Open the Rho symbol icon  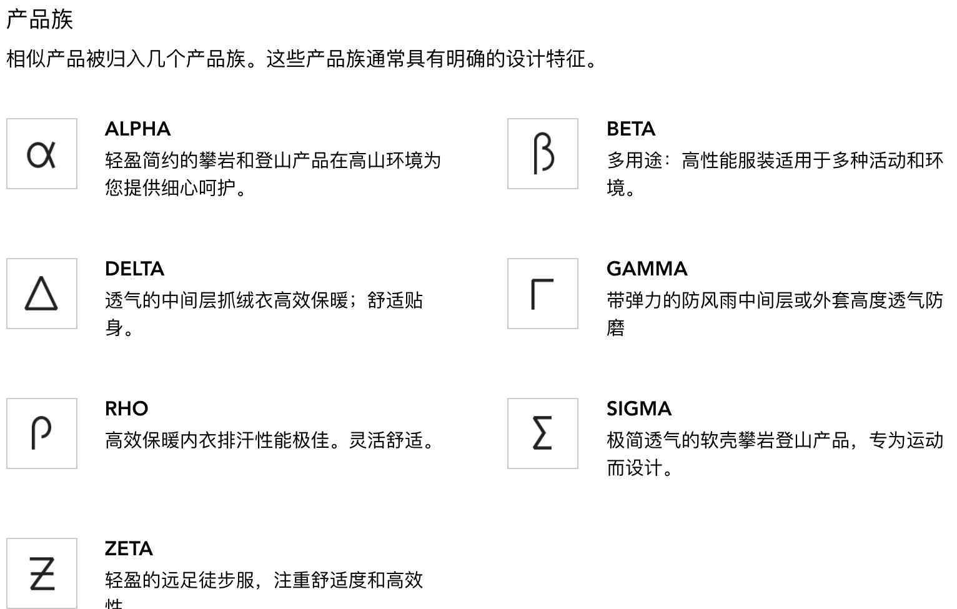point(42,433)
